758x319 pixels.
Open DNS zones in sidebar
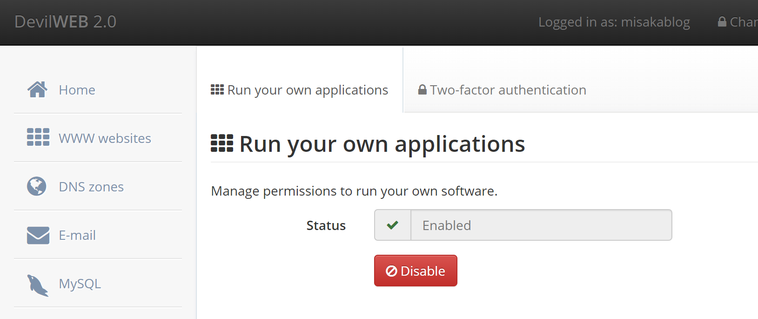pos(91,187)
